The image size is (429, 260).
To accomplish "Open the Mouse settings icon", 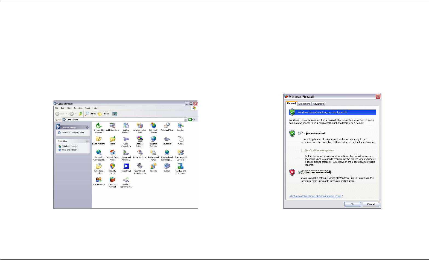I will (180, 139).
